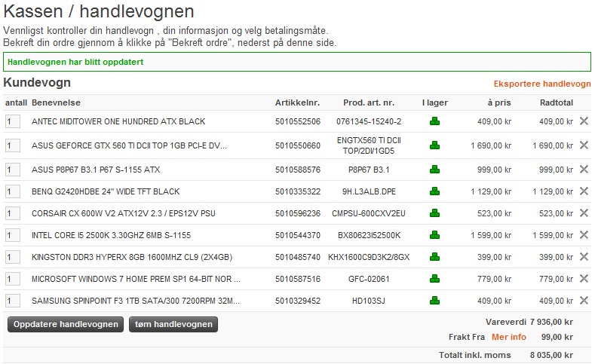Click product number CMPSU-600CXV2EU
The width and height of the screenshot is (595, 364).
tap(369, 213)
